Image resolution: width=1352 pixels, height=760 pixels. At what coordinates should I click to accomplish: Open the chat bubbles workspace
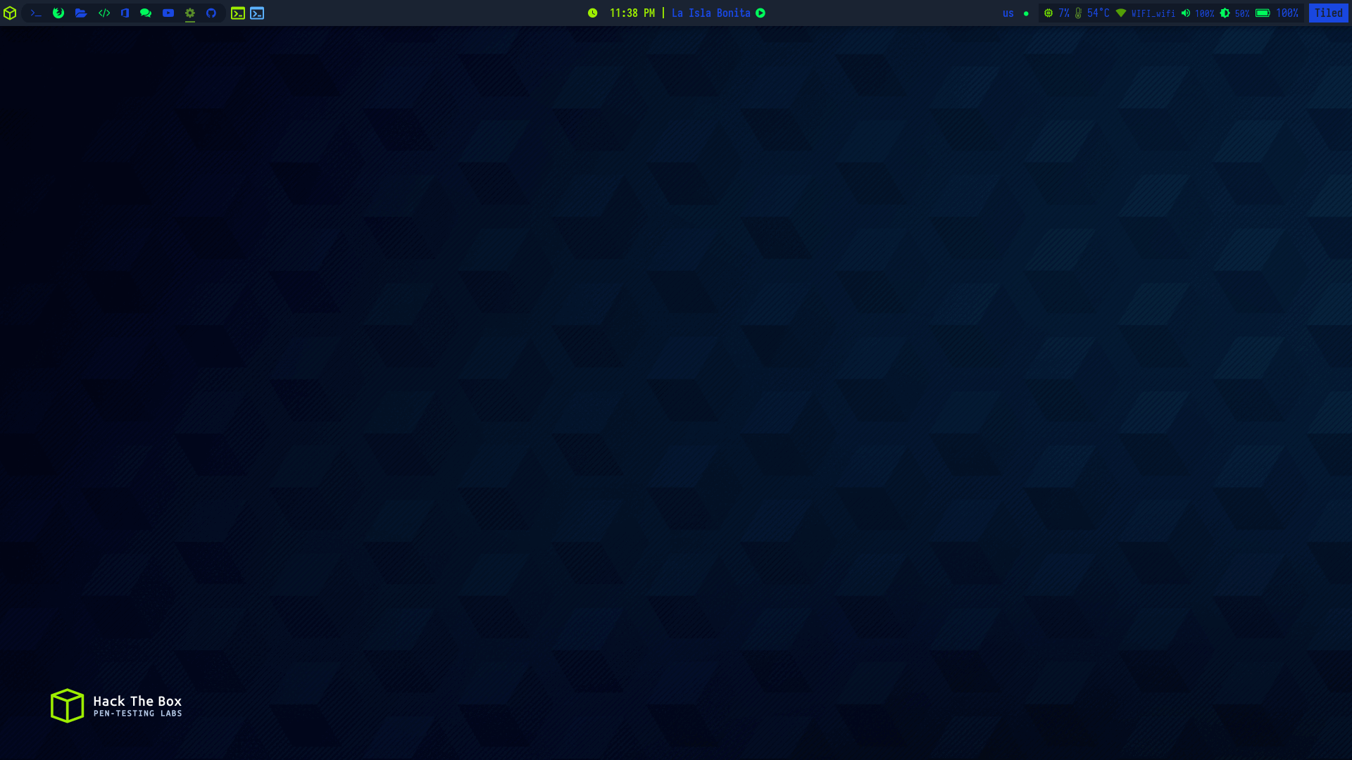(x=146, y=13)
